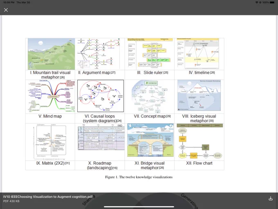Open the Concept map diagram thumbnail

(150, 96)
